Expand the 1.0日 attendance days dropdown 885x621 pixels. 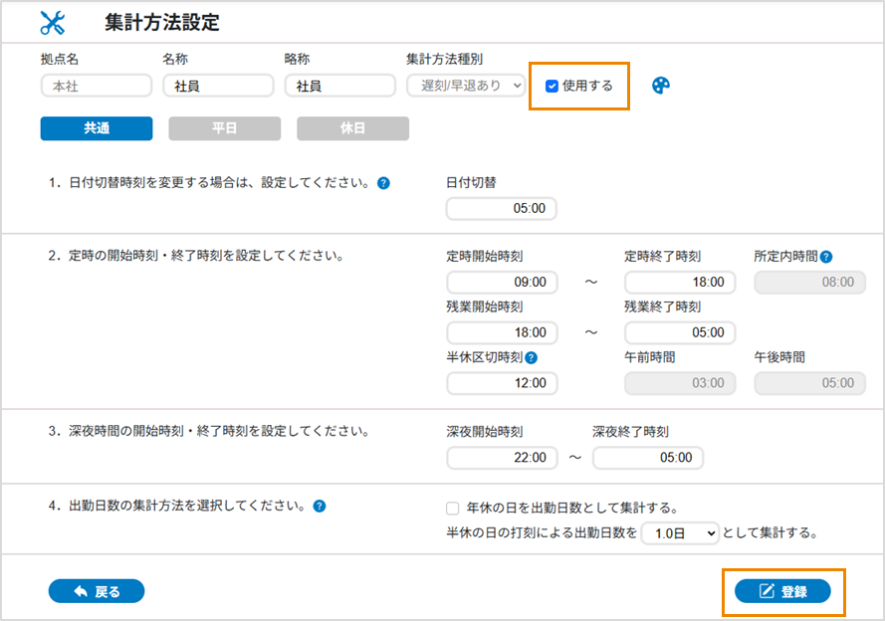tap(679, 533)
